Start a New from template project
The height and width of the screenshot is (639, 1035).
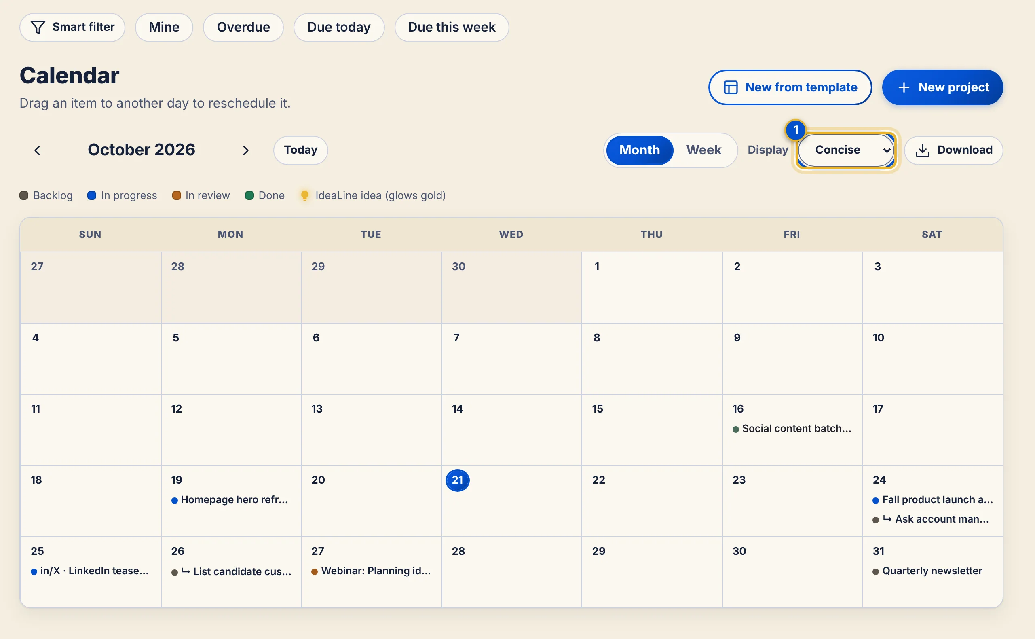click(790, 87)
